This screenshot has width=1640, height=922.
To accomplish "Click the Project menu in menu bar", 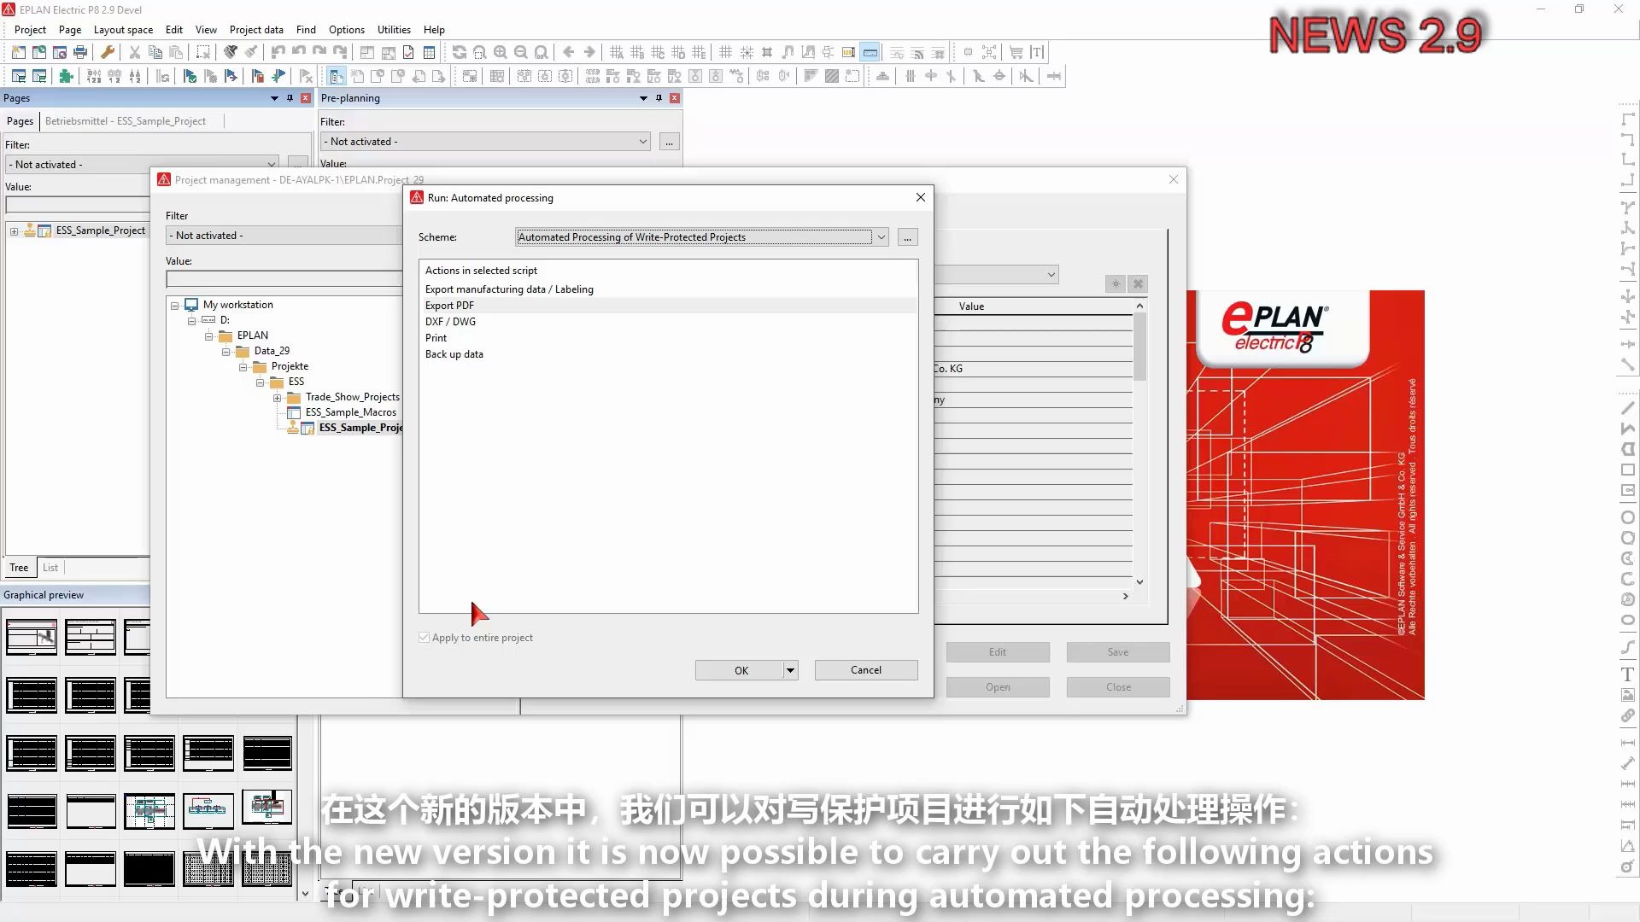I will tap(29, 29).
